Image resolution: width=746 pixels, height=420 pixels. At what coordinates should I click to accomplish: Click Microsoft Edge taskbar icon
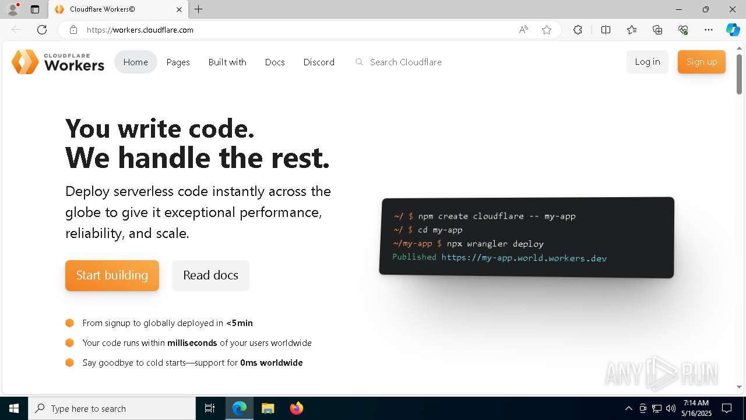pos(240,408)
